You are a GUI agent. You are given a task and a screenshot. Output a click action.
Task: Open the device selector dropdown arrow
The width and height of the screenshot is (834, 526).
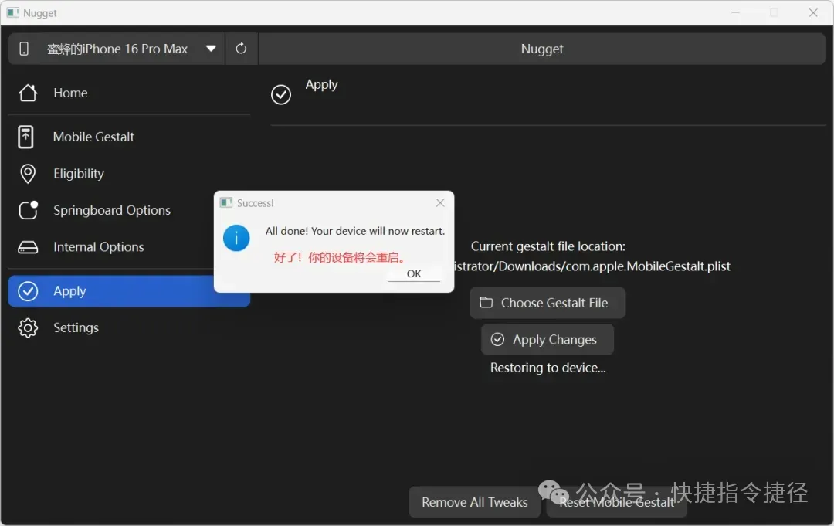(x=211, y=49)
